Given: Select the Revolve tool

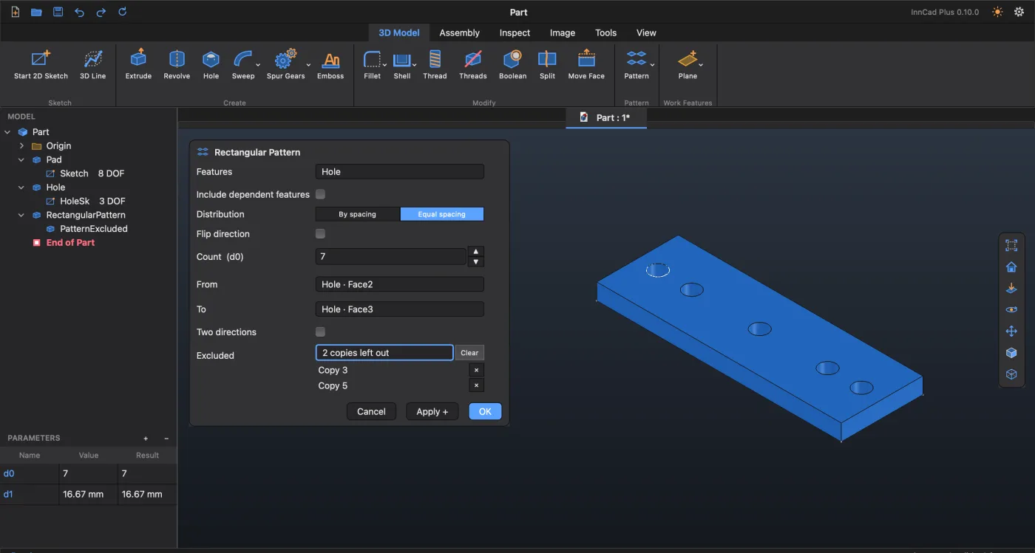Looking at the screenshot, I should click(177, 64).
